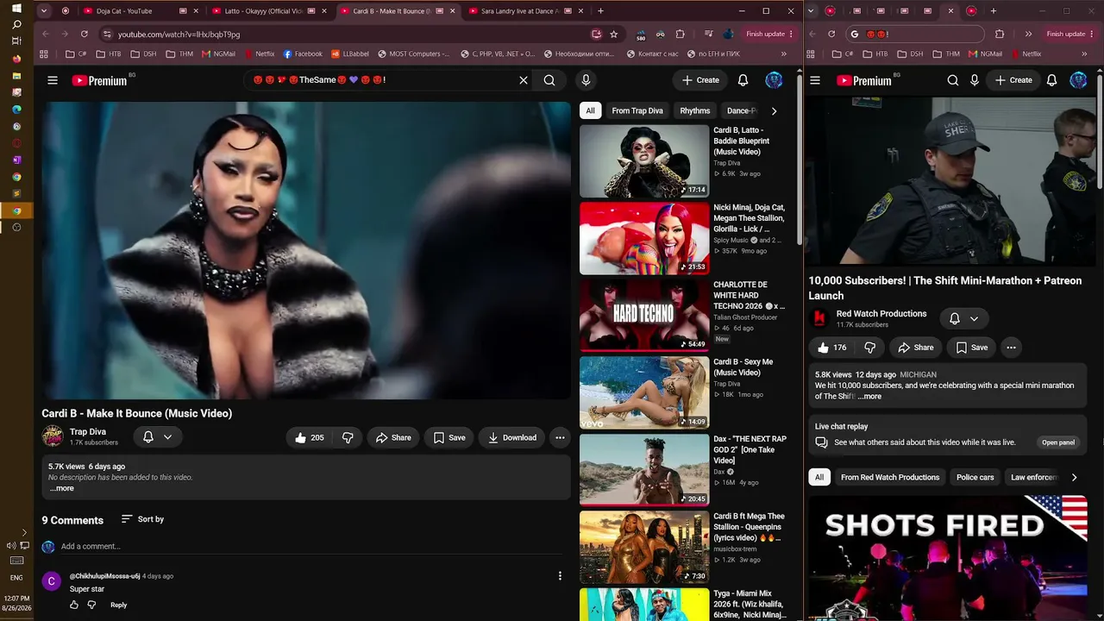The width and height of the screenshot is (1104, 621).
Task: Open the comments Sort by menu
Action: pyautogui.click(x=142, y=519)
